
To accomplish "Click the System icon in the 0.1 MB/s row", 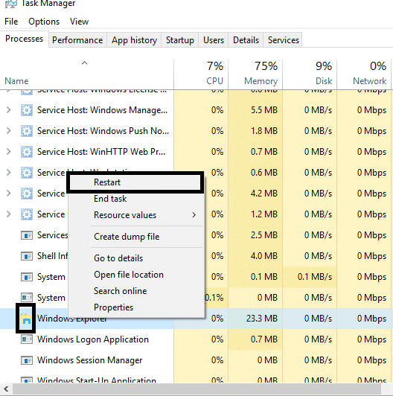I will coord(27,277).
